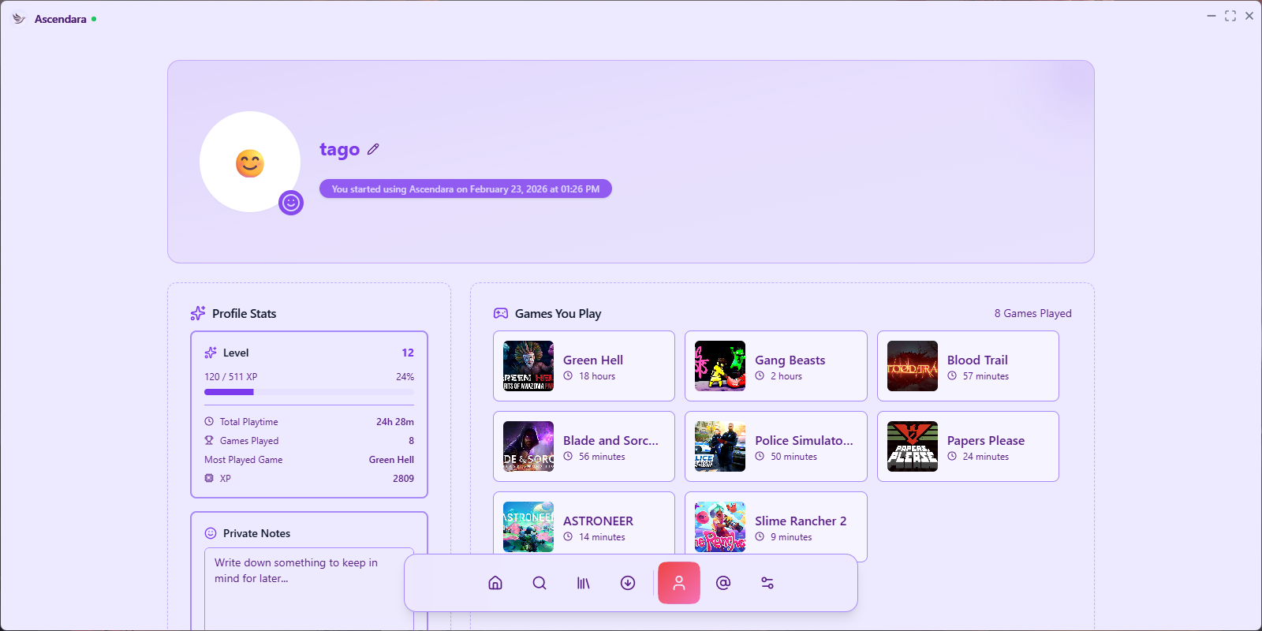The height and width of the screenshot is (631, 1262).
Task: Open the Search page icon
Action: click(x=540, y=583)
